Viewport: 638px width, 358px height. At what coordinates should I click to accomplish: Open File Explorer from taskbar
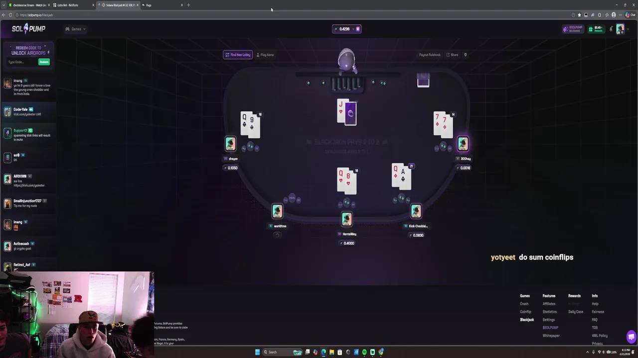point(331,352)
